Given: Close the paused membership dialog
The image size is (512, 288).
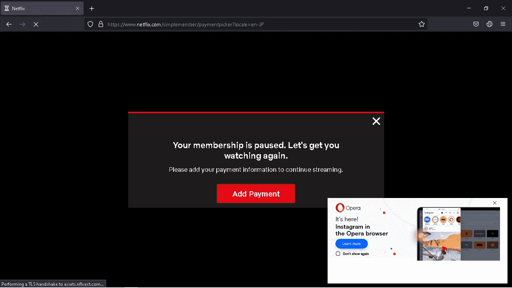Looking at the screenshot, I should tap(376, 121).
